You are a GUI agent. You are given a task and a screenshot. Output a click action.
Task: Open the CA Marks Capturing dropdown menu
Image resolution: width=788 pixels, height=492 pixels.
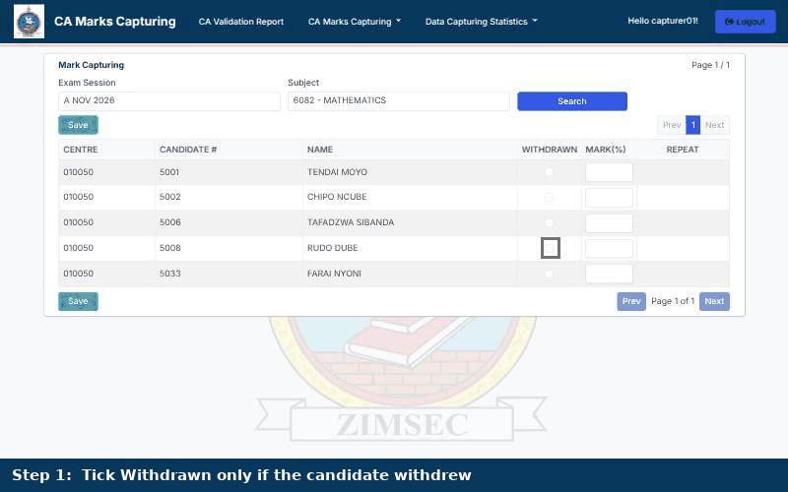click(x=355, y=22)
